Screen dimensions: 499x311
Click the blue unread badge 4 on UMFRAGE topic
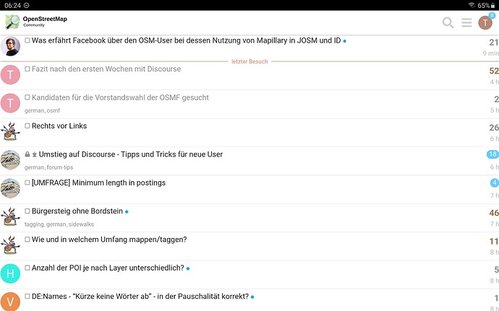[495, 183]
